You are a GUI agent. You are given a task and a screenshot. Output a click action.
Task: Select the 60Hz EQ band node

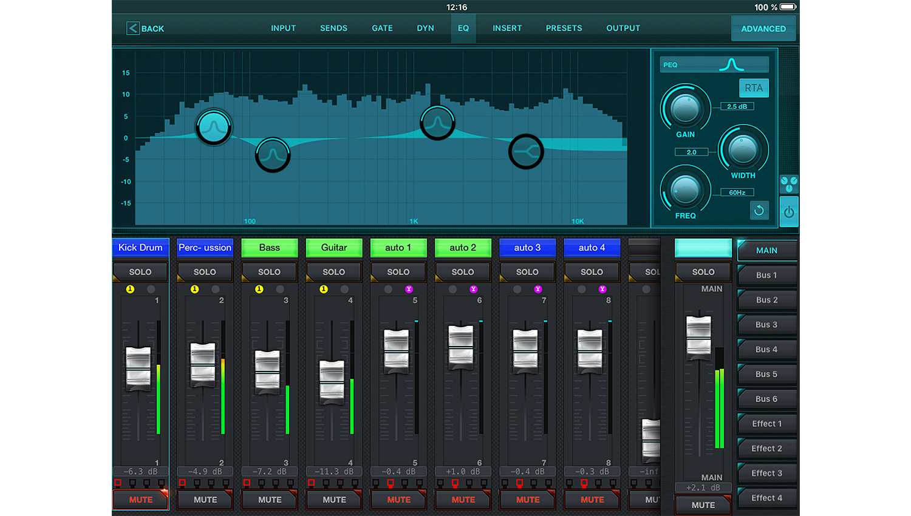click(213, 127)
